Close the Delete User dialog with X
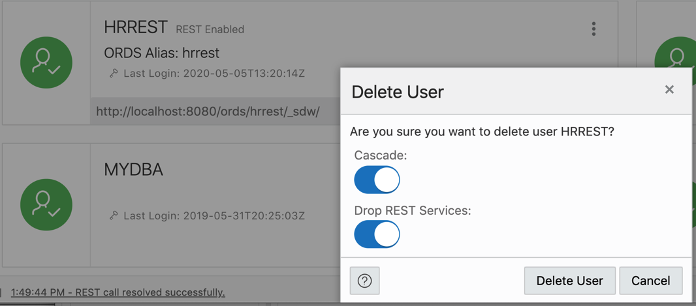 [669, 90]
